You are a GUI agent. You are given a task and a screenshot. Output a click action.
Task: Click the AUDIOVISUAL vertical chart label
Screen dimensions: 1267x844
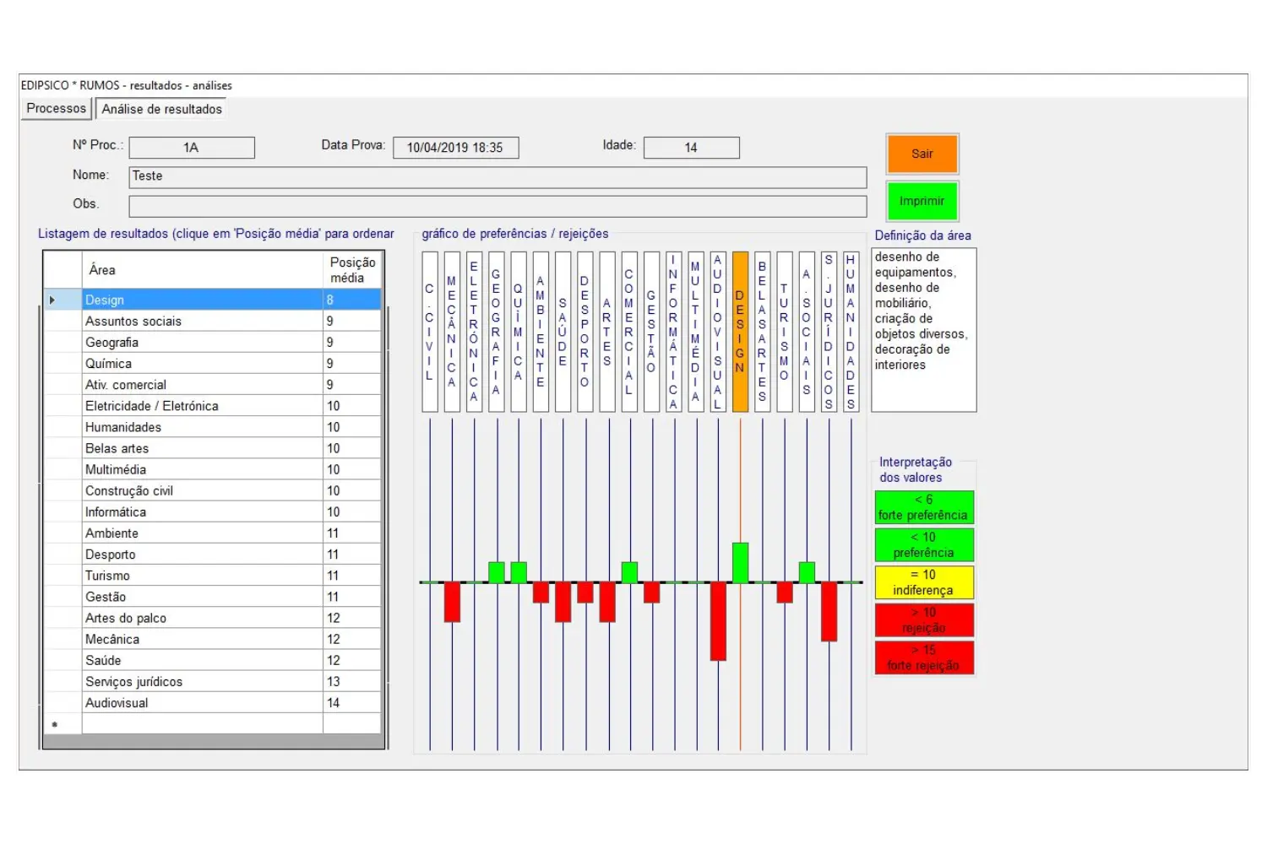717,332
